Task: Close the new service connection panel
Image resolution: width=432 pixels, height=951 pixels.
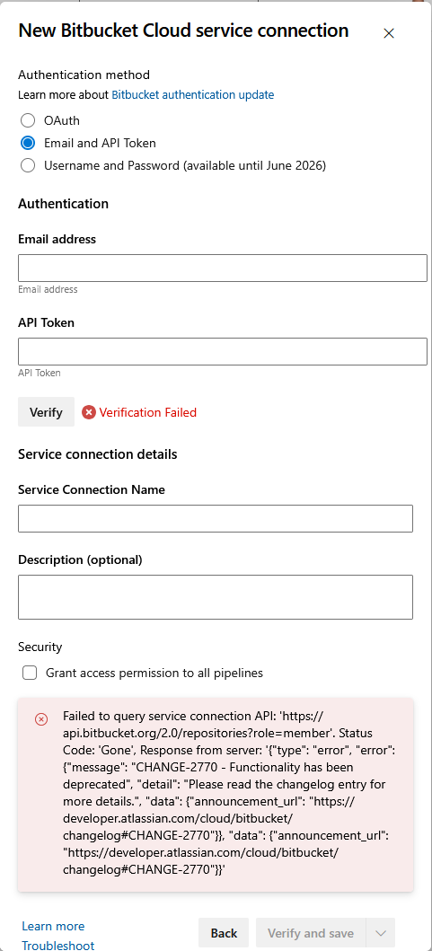Action: pos(389,33)
